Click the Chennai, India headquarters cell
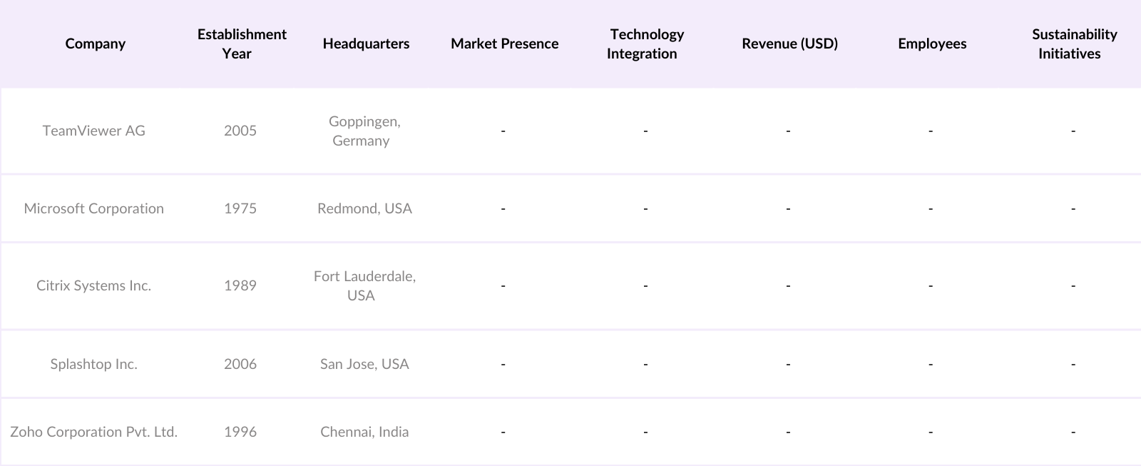This screenshot has width=1141, height=466. (x=364, y=432)
